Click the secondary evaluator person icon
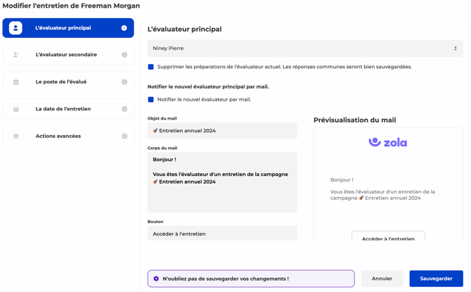This screenshot has width=471, height=292. [x=15, y=55]
